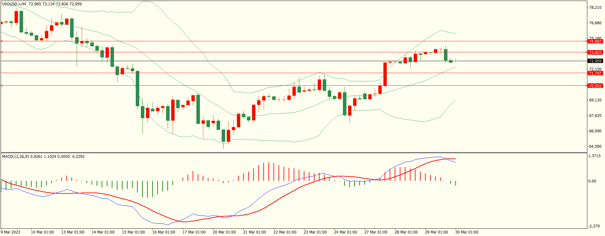Click the MACD(12,26,9) indicator label

click(x=15, y=157)
